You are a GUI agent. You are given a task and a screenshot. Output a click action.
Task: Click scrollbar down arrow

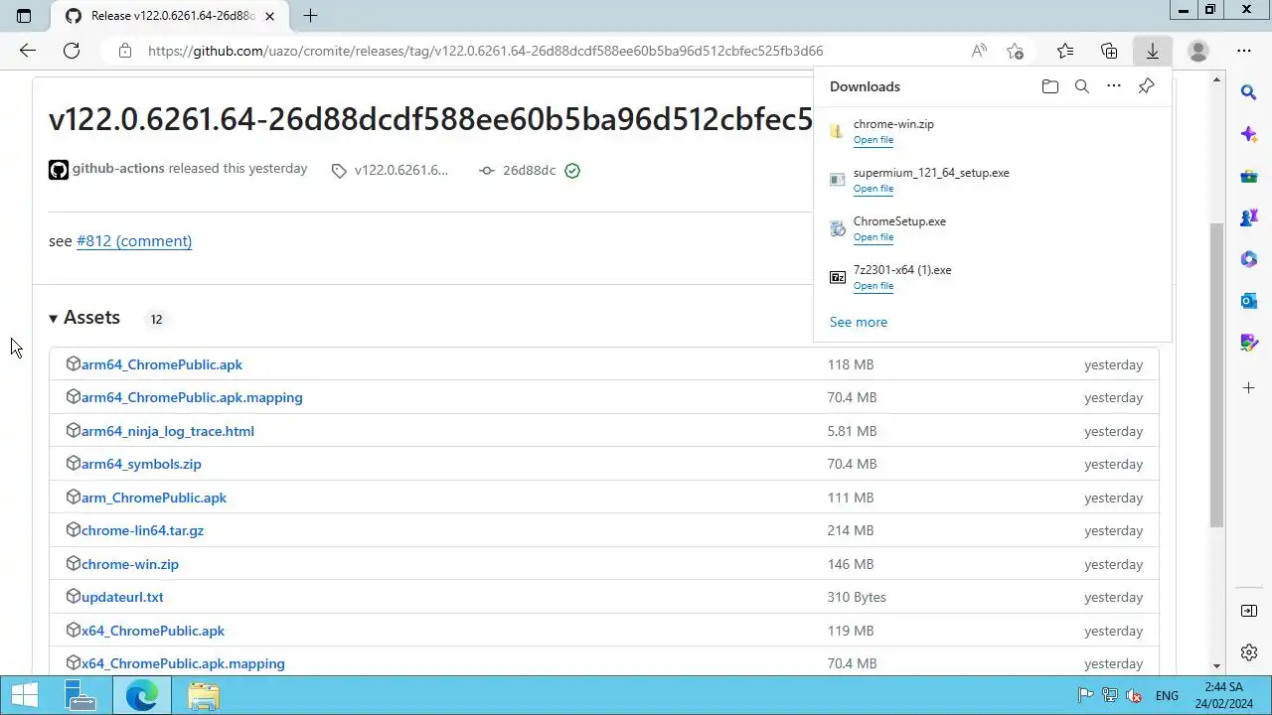[1216, 666]
